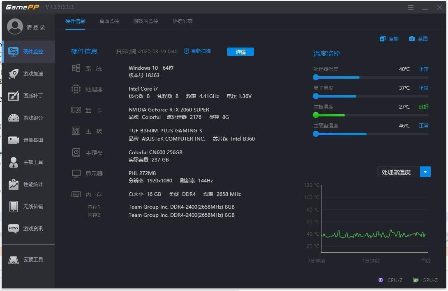
Task: Click the CPU-Z icon
Action: pos(381,280)
